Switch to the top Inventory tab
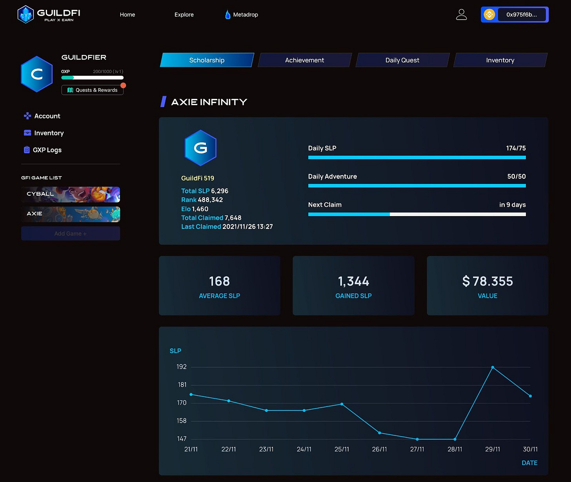Viewport: 571px width, 482px height. (x=500, y=60)
